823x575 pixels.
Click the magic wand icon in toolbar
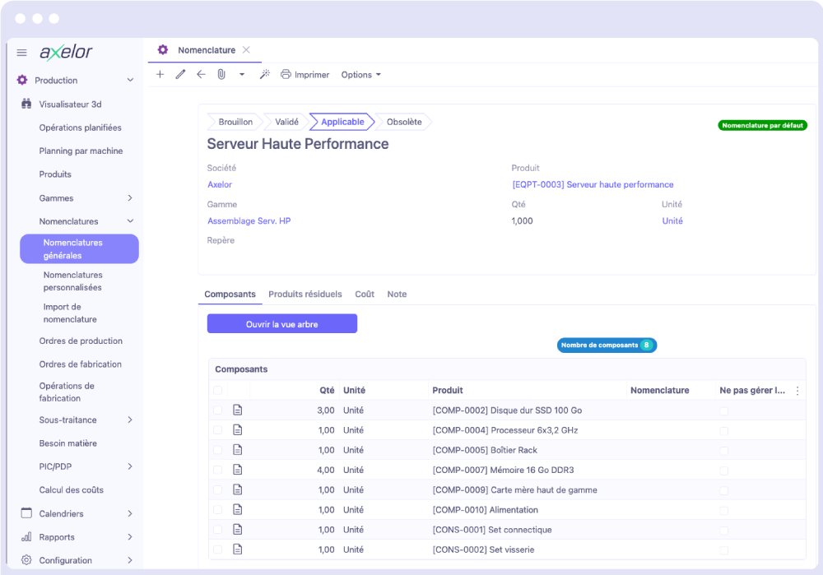264,75
